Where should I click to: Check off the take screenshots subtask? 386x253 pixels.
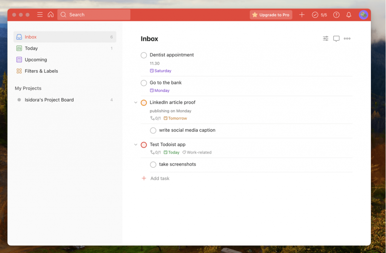click(x=153, y=164)
